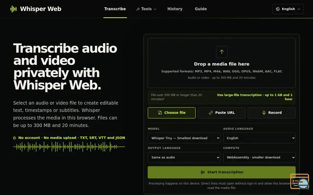The height and width of the screenshot is (195, 313).
Task: Click the OUTPUT LANGUAGE field label
Action: [x=164, y=148]
